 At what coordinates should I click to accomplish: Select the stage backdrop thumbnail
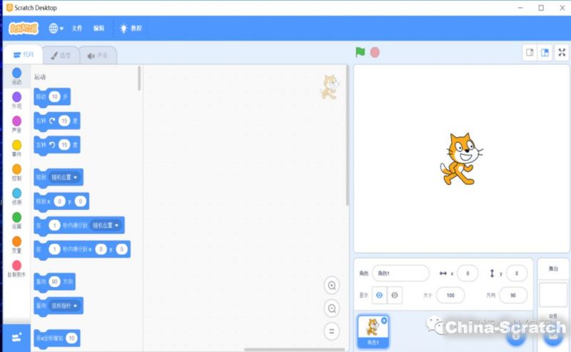tap(553, 294)
